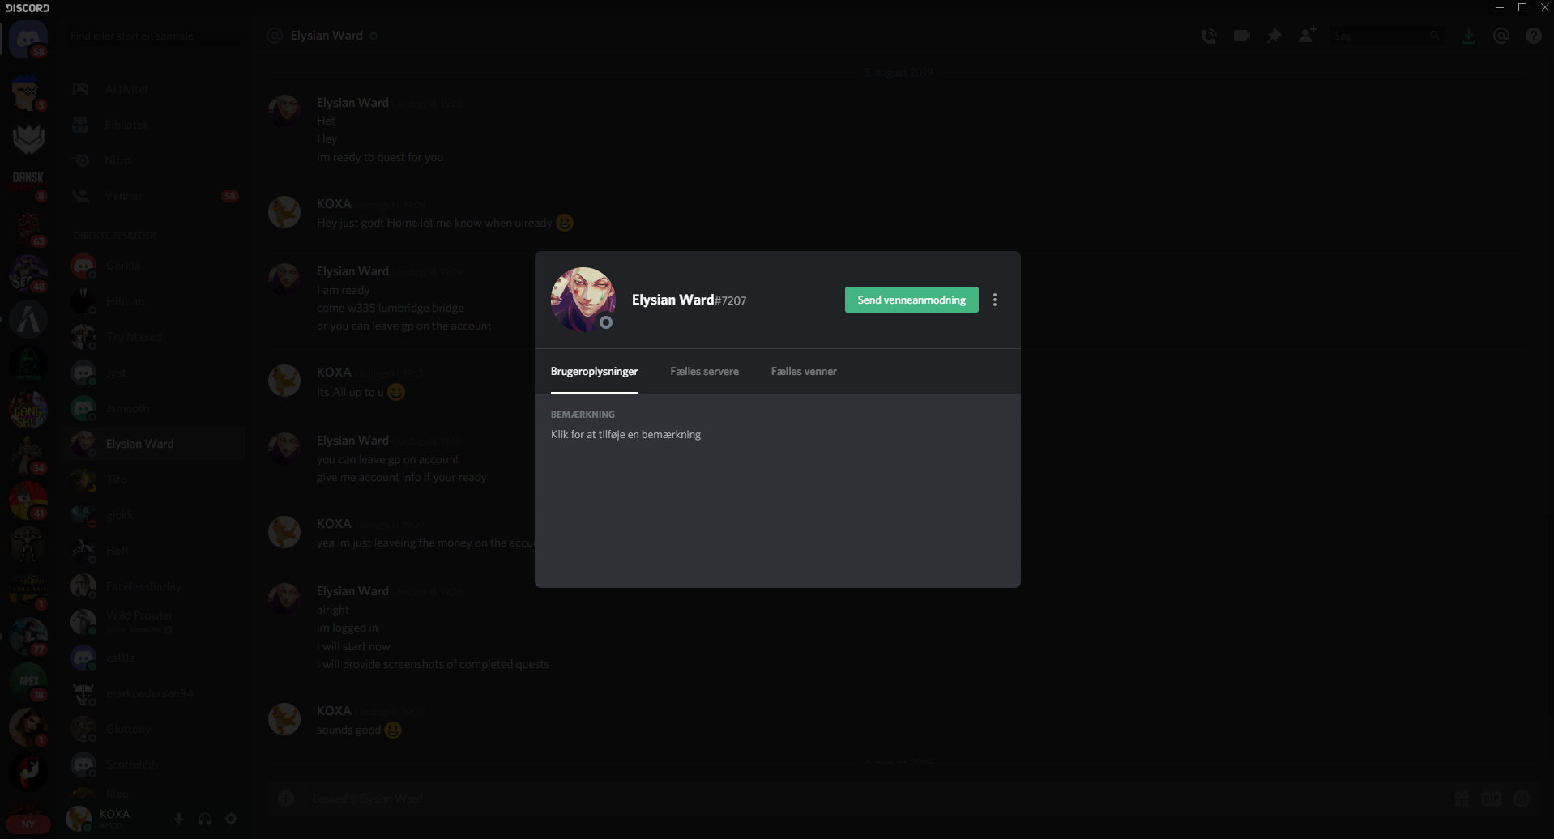This screenshot has width=1554, height=839.
Task: Send a friend request with Send venneanmodning
Action: pyautogui.click(x=911, y=300)
